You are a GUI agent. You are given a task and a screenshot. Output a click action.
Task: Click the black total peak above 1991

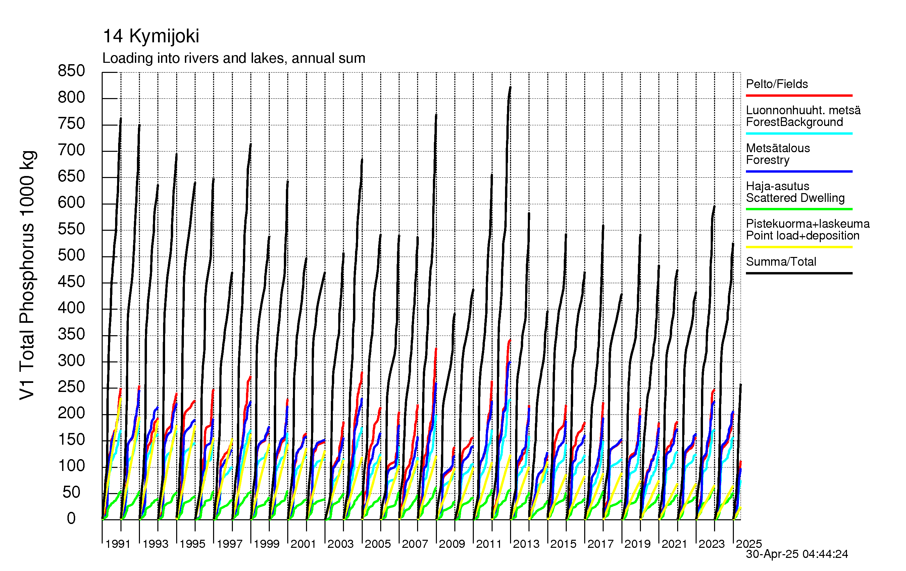click(x=121, y=119)
